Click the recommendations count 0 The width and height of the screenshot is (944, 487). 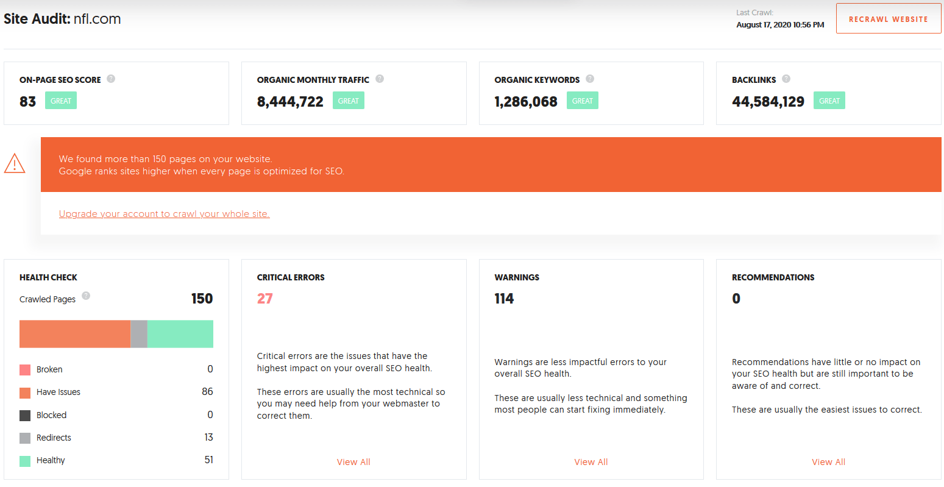[x=736, y=299]
